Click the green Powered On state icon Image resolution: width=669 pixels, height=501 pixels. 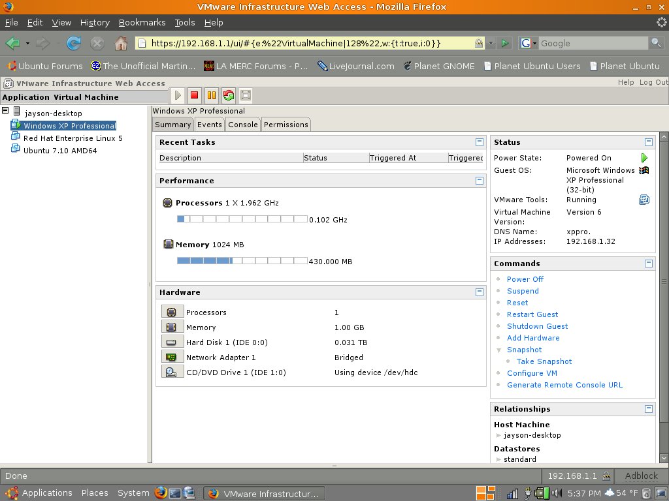tap(644, 158)
